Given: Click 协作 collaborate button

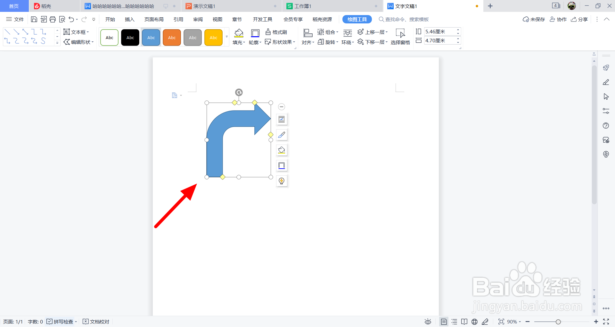Looking at the screenshot, I should click(x=558, y=20).
